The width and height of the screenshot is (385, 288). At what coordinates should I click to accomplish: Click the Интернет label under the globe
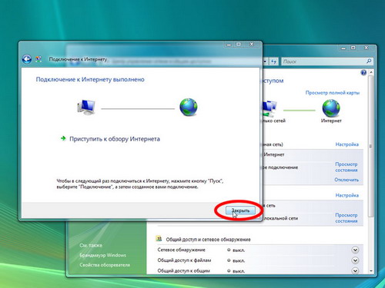click(331, 121)
